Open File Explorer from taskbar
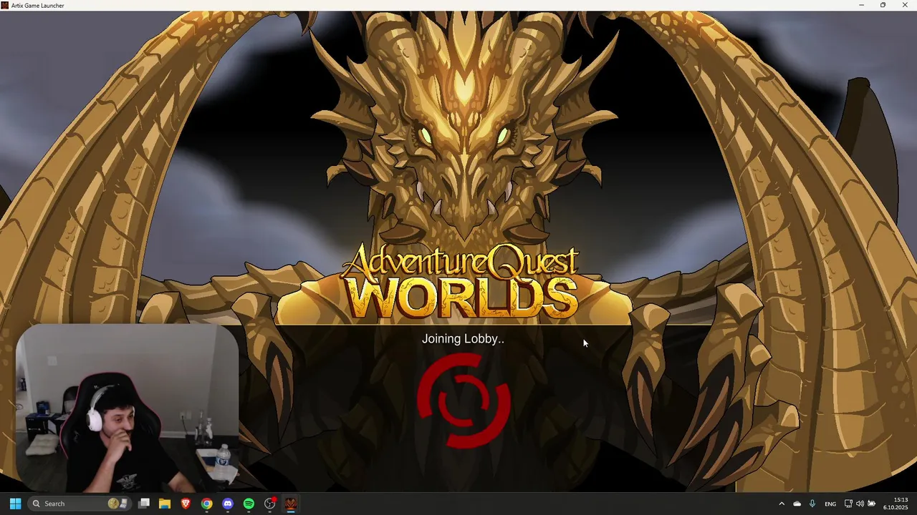 point(165,504)
